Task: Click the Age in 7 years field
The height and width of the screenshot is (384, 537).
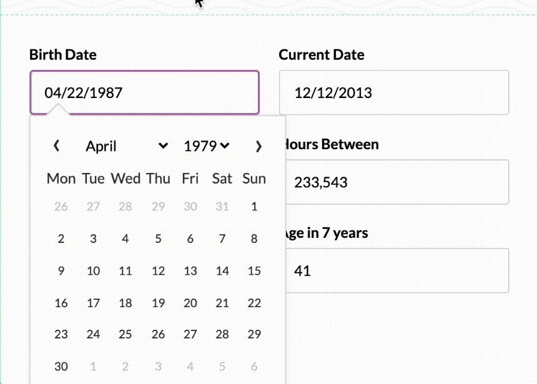Action: pyautogui.click(x=394, y=271)
